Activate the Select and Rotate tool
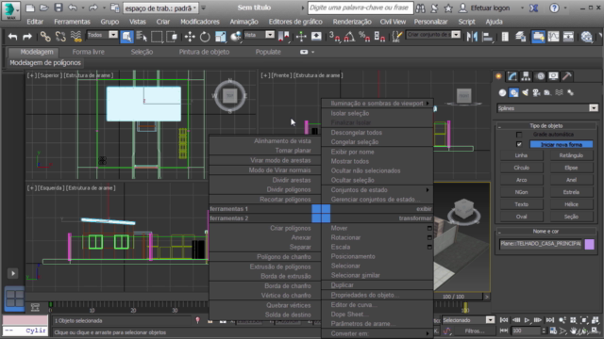 click(x=205, y=37)
